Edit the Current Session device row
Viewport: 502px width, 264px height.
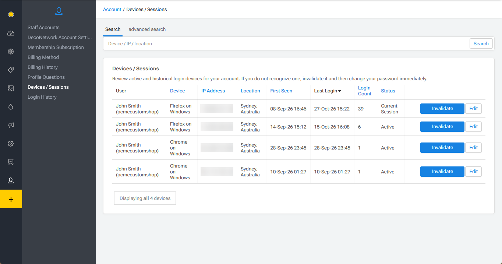tap(474, 109)
